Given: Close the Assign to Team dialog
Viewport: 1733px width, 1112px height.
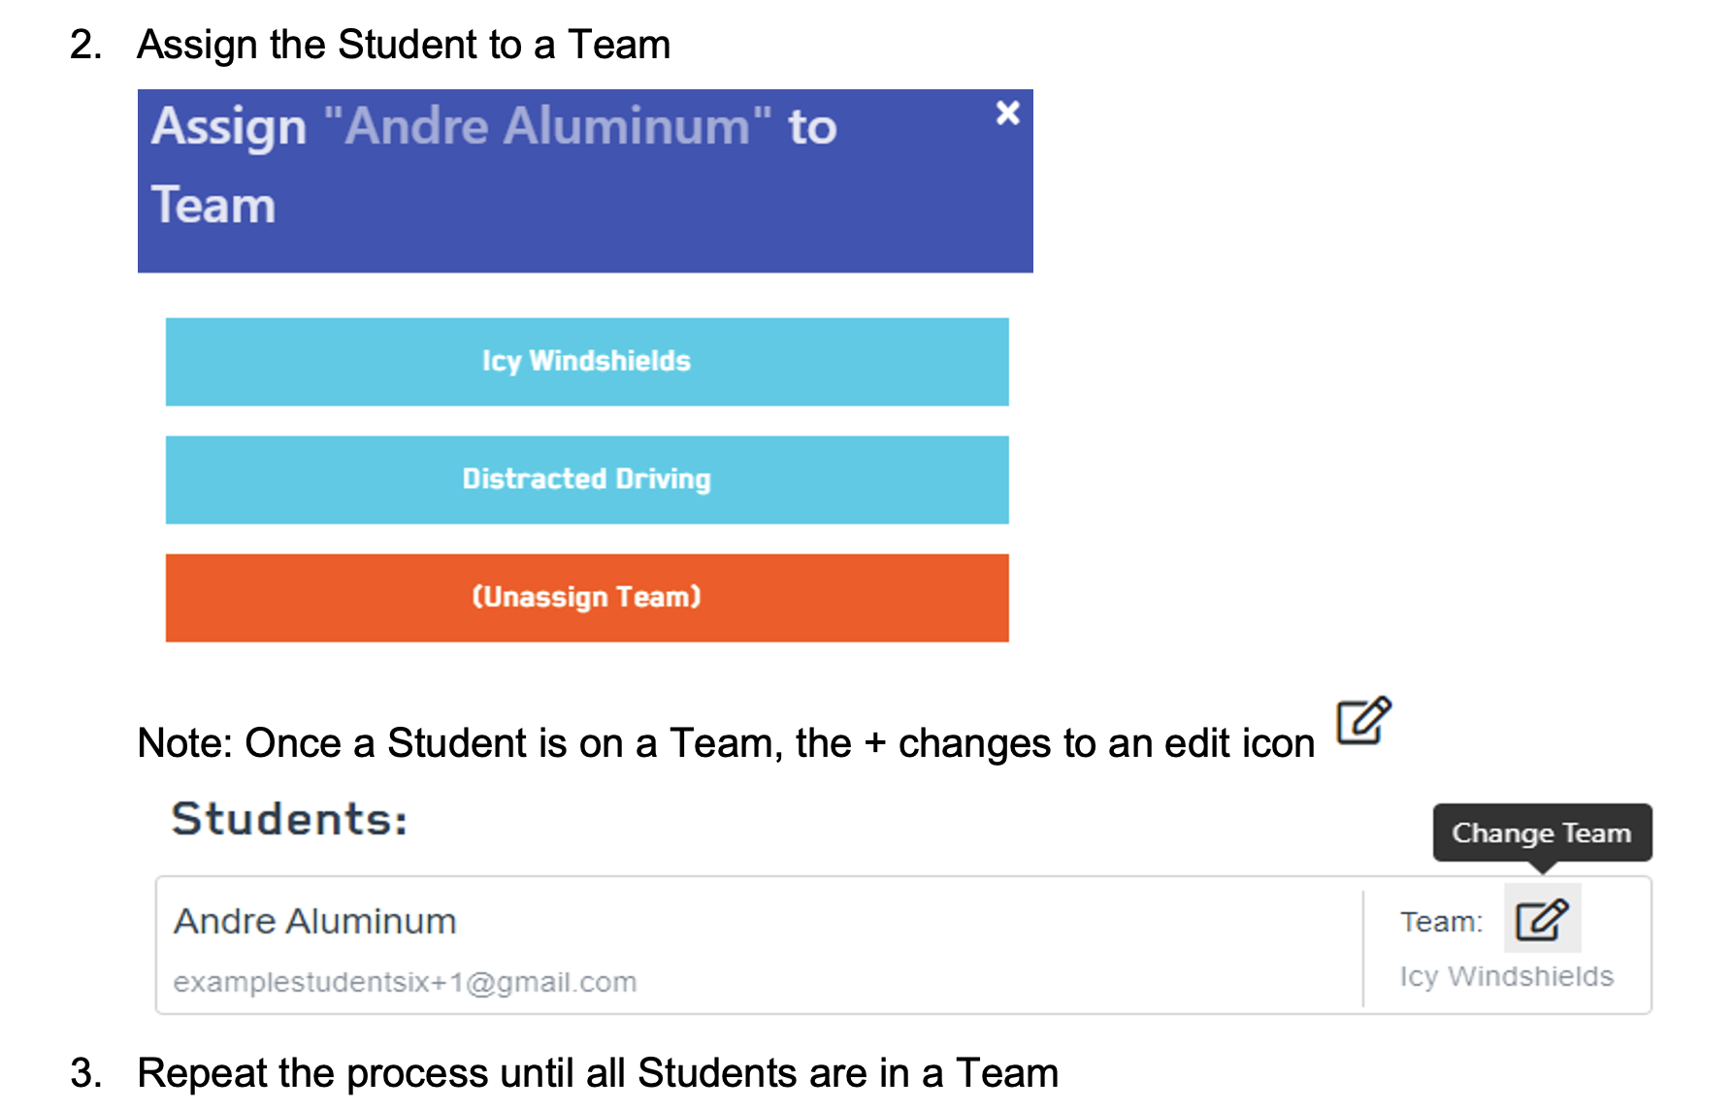Looking at the screenshot, I should [x=1007, y=114].
